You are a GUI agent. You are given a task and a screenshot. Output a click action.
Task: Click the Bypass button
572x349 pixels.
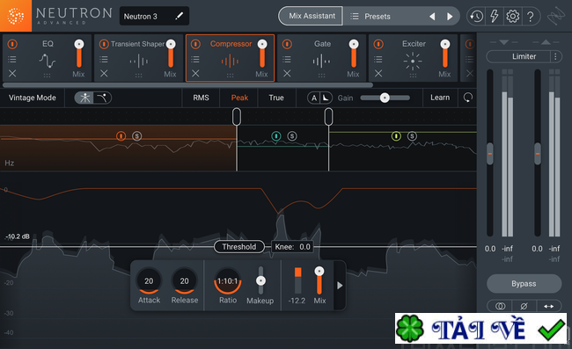524,284
